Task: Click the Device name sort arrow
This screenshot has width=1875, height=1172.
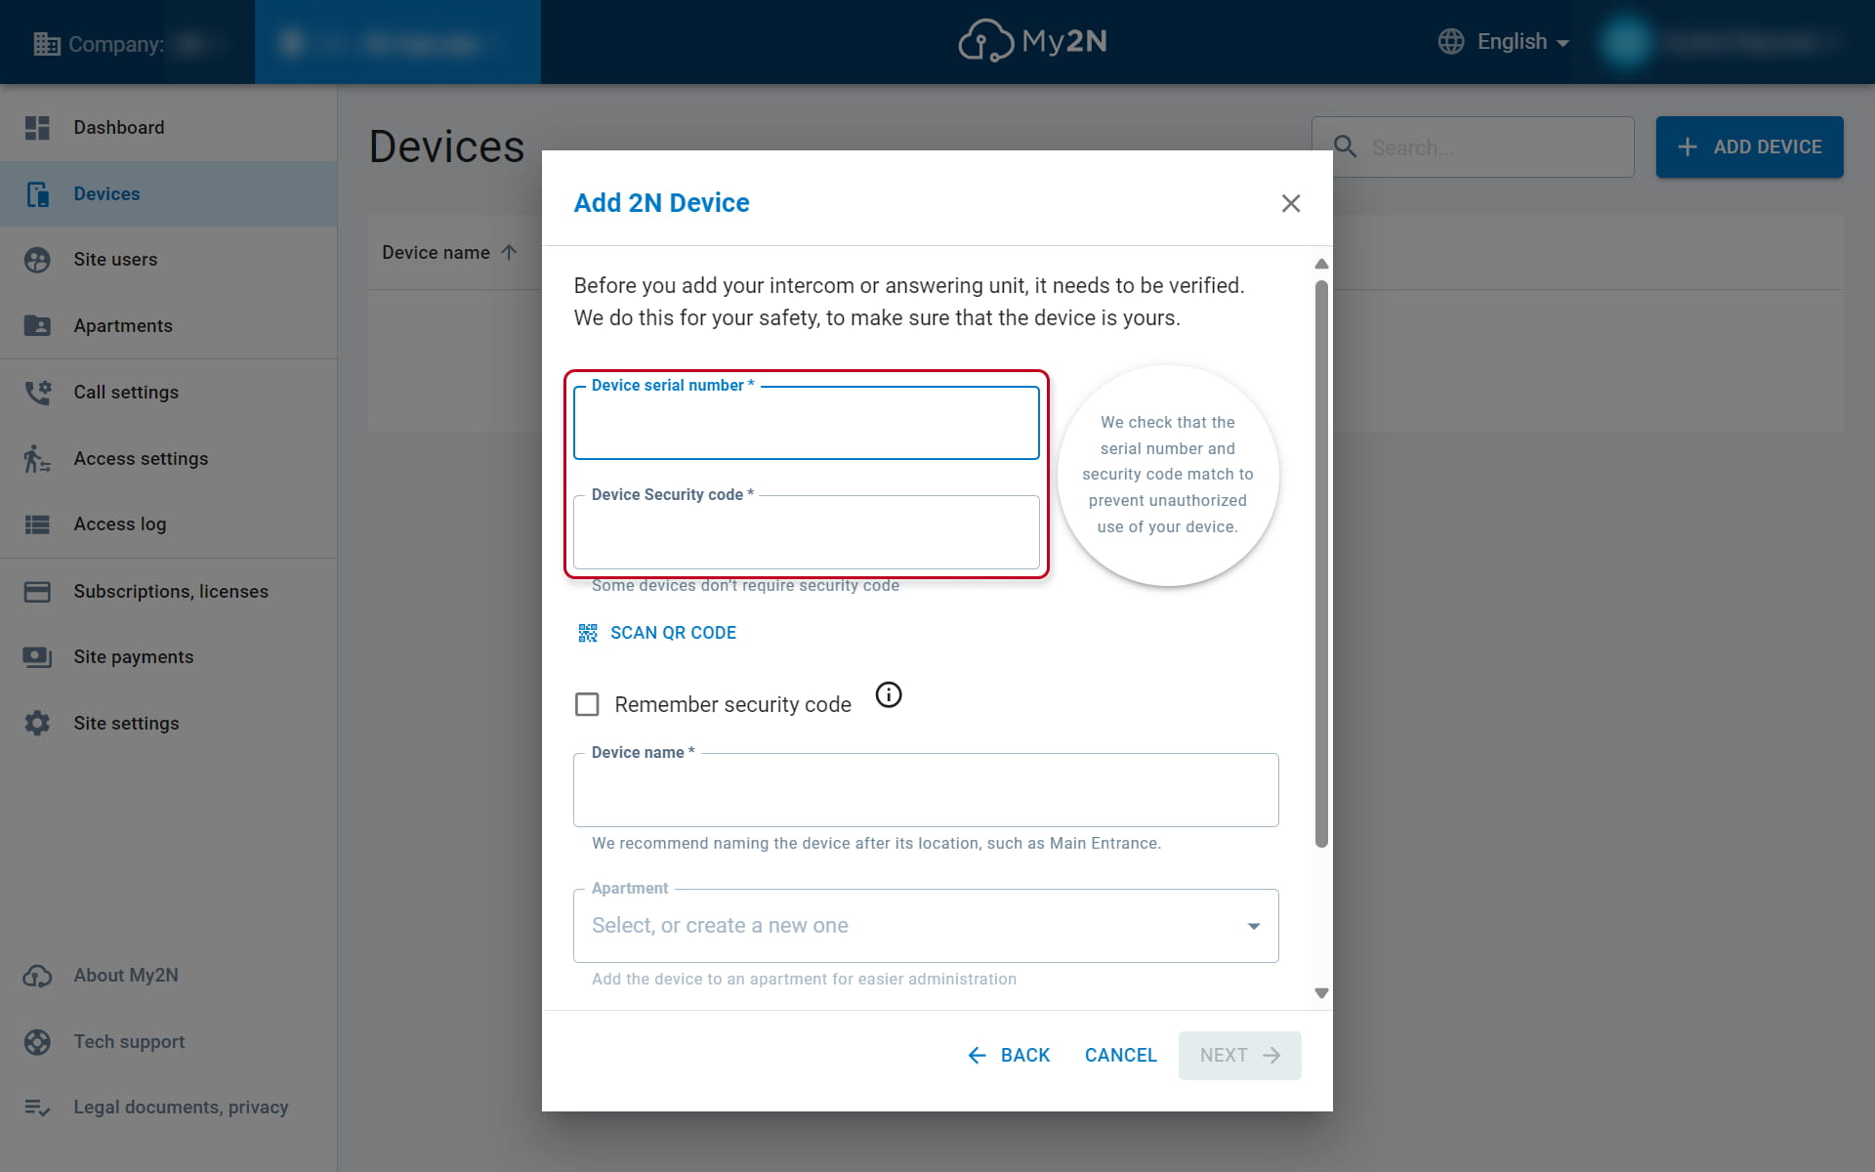Action: click(509, 252)
